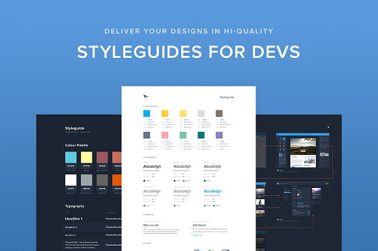Click the paper plane logo on white page

point(145,96)
